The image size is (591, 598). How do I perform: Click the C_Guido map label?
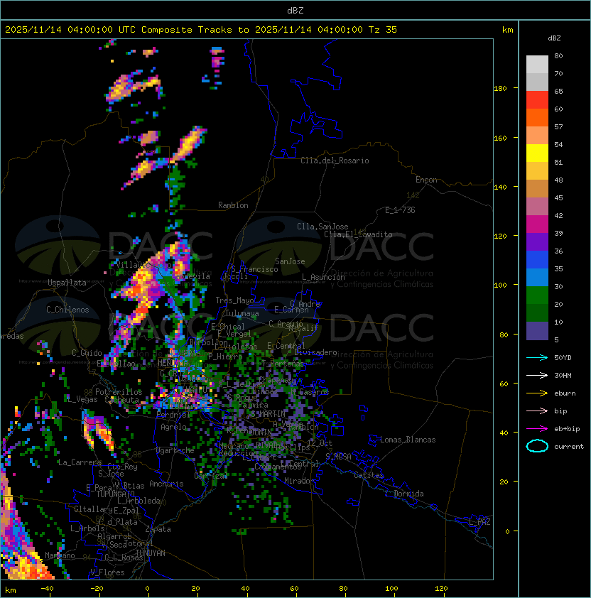[87, 353]
